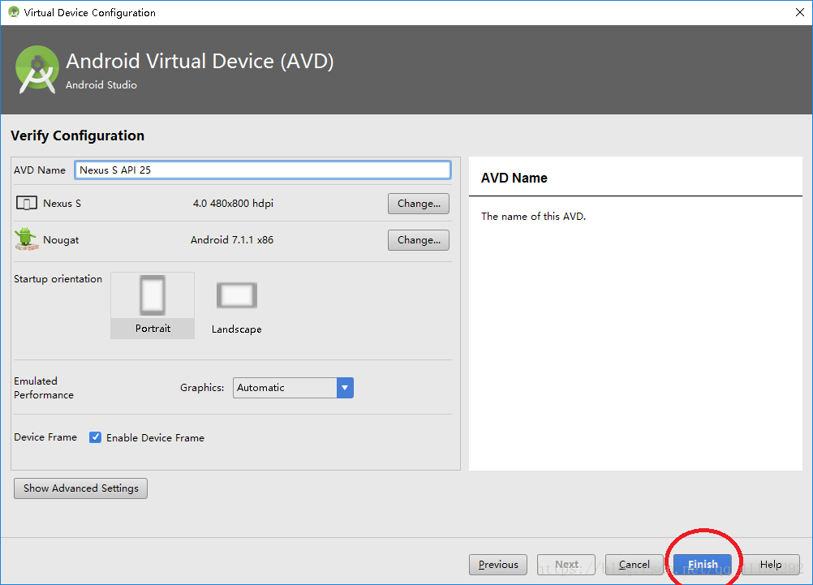
Task: Open the Graphics Automatic dropdown
Action: (293, 387)
